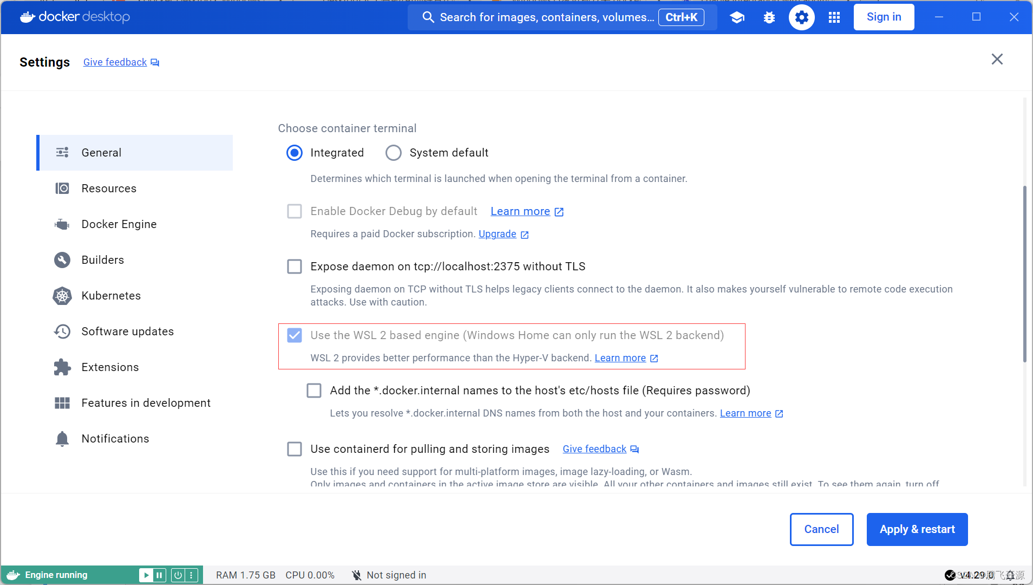Click the engine power quit icon
Image resolution: width=1033 pixels, height=585 pixels.
coord(178,575)
